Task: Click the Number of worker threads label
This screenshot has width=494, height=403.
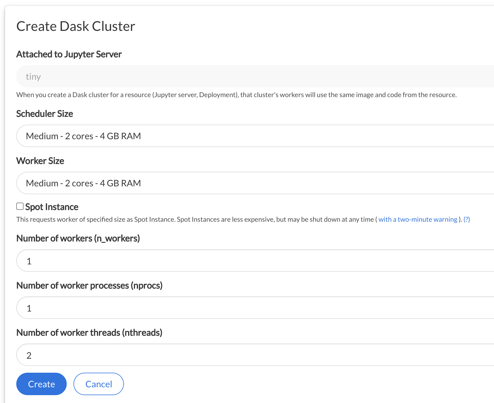Action: click(x=89, y=333)
